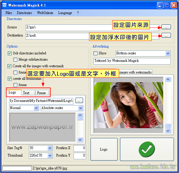
Task: Toggle Sub directories included checkbox
Action: pos(10,53)
